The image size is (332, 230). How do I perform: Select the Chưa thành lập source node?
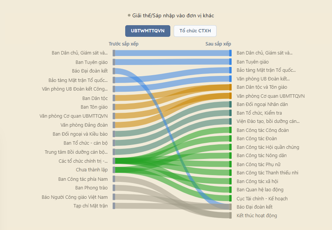[114, 170]
